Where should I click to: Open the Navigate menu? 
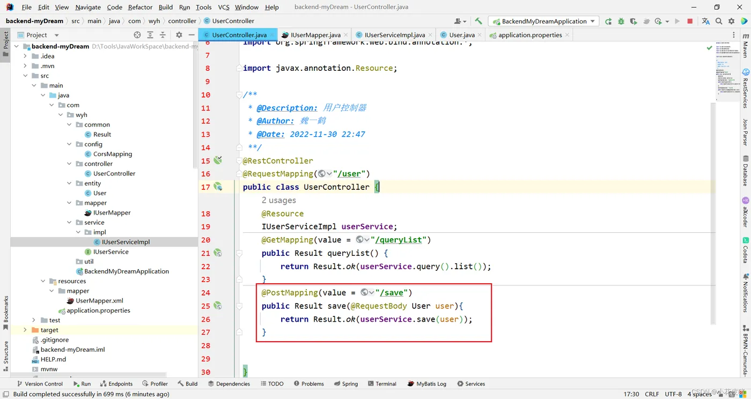pyautogui.click(x=88, y=7)
